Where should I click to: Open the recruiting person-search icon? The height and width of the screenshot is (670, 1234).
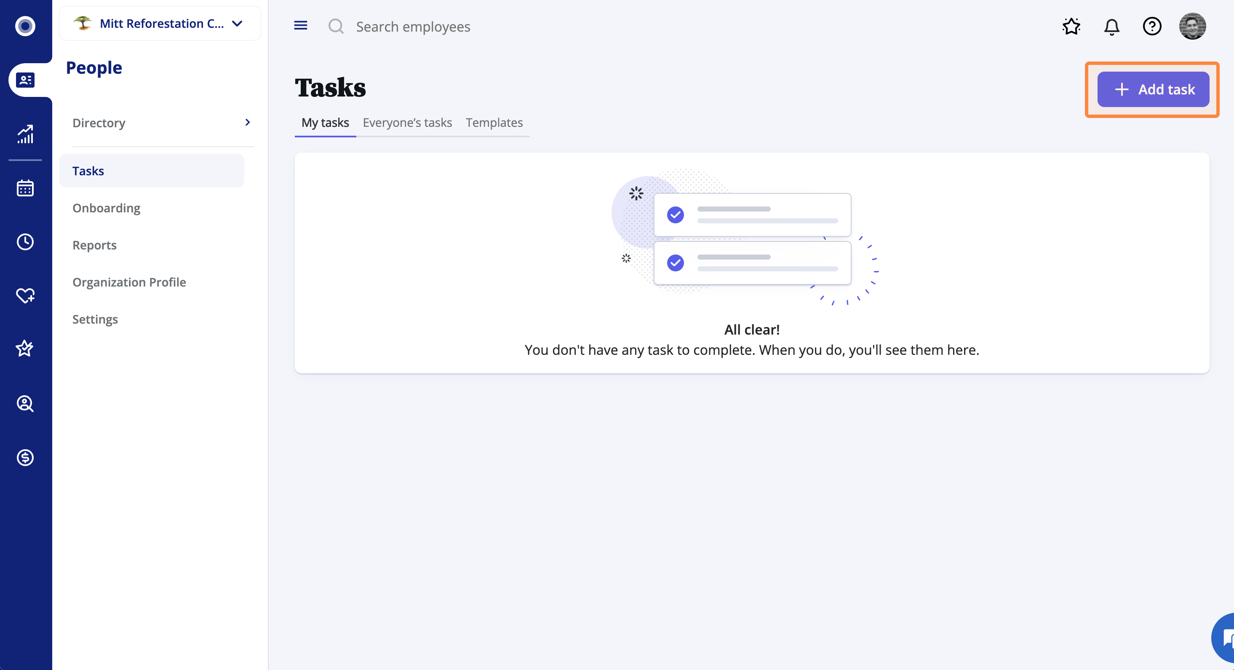[25, 404]
